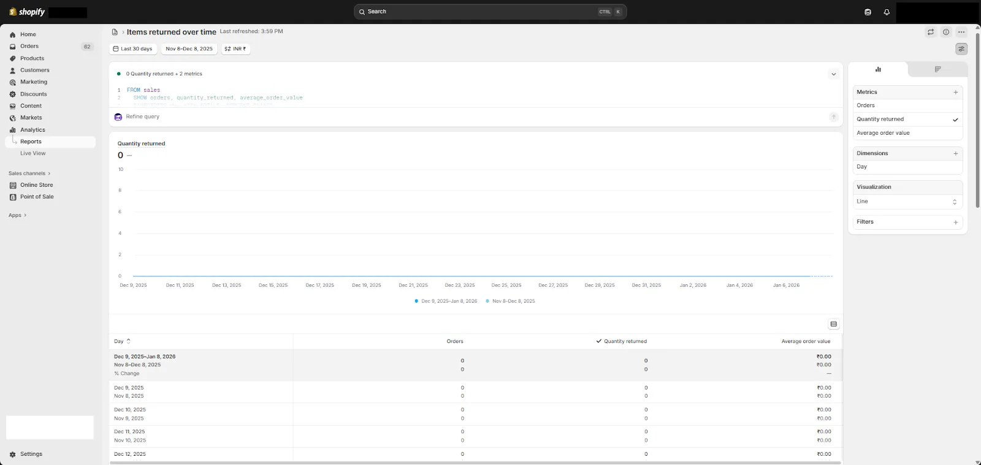The height and width of the screenshot is (465, 981).
Task: Click the Point of Sale icon
Action: pos(13,197)
